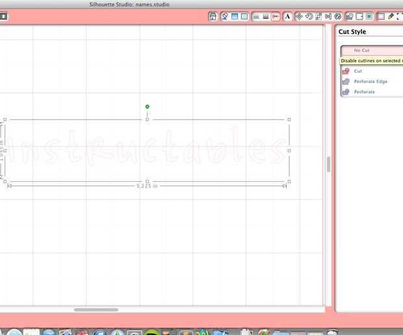
Task: Click the horizontal scrollbar thumb below canvas
Action: tap(96, 310)
